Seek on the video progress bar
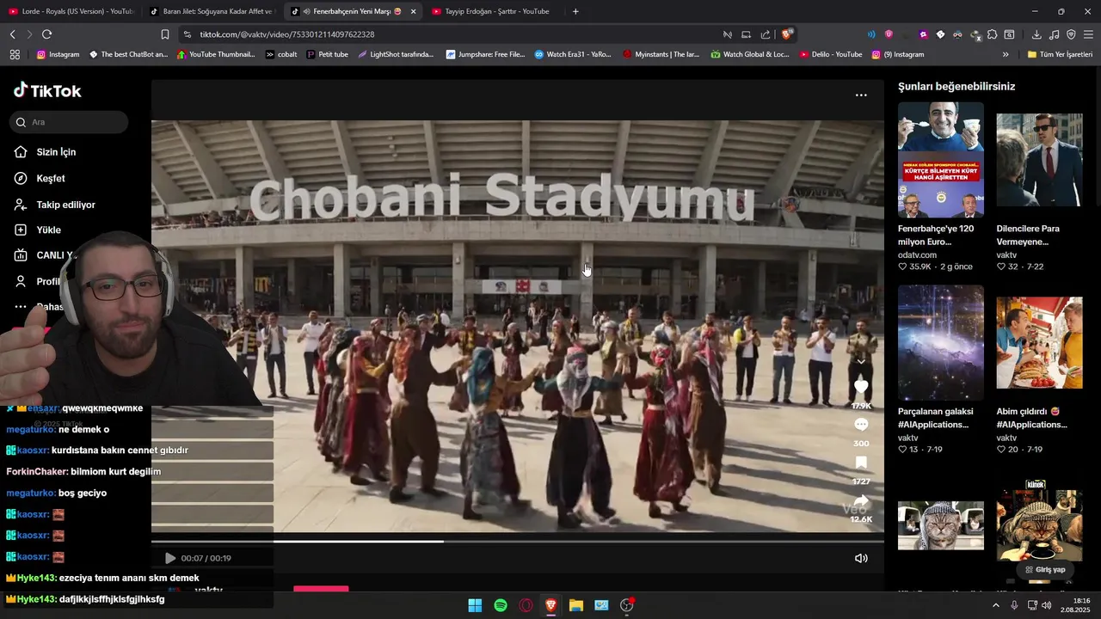This screenshot has width=1101, height=619. click(518, 542)
